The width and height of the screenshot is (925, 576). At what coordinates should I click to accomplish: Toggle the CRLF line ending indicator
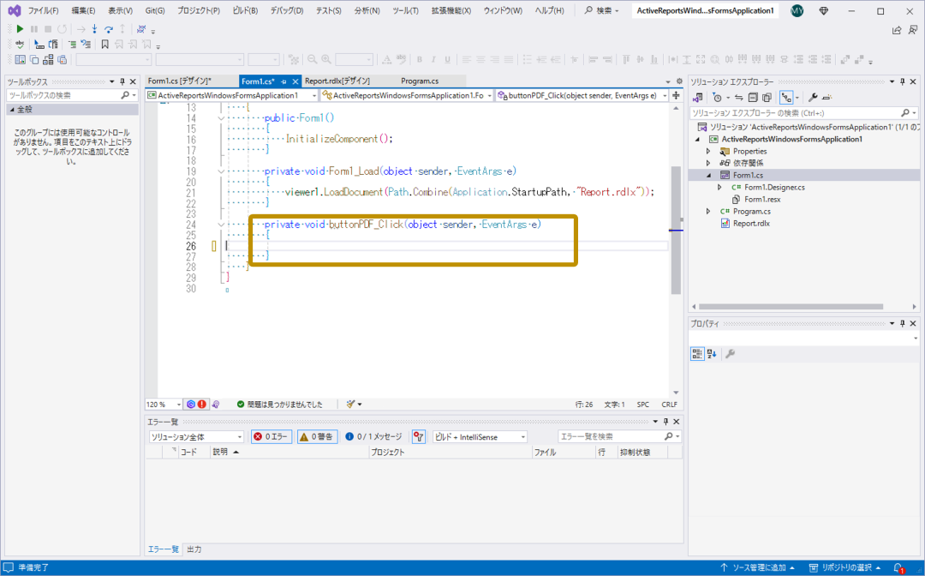670,405
